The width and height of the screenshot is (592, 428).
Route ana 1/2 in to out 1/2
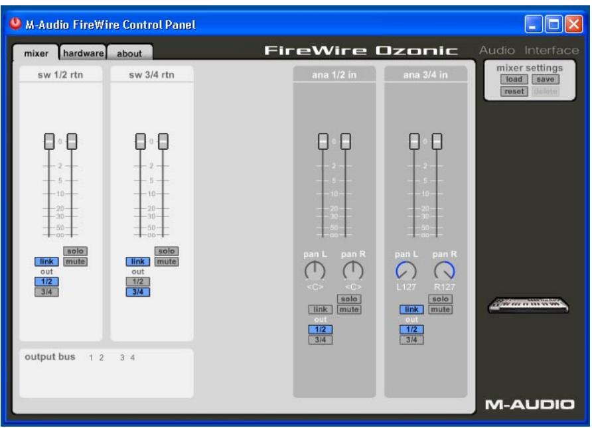(x=320, y=330)
